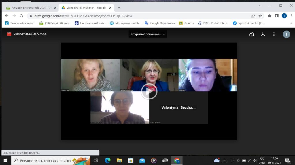Play the video in Drive viewer

149,91
